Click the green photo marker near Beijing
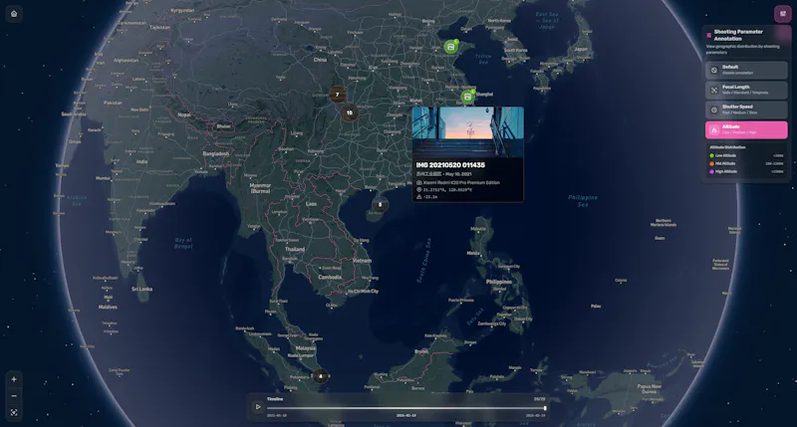797x427 pixels. coord(451,47)
